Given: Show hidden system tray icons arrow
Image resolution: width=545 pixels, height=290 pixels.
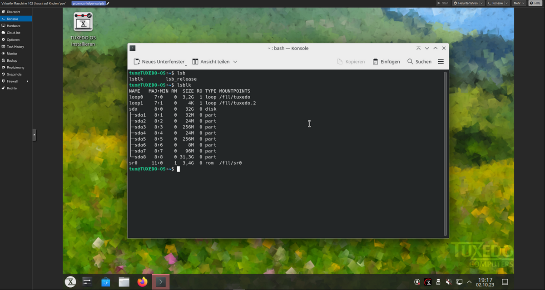Looking at the screenshot, I should 469,282.
